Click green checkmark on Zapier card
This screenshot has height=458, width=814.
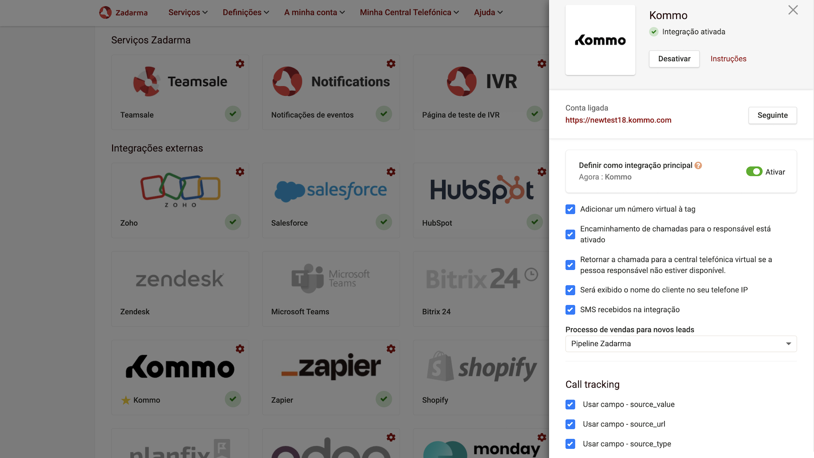(x=384, y=399)
